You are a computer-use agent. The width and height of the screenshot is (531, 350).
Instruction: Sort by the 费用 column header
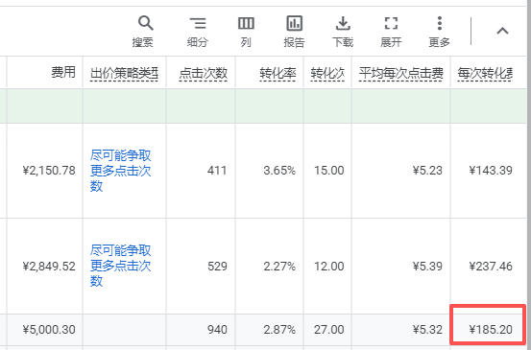[x=63, y=72]
